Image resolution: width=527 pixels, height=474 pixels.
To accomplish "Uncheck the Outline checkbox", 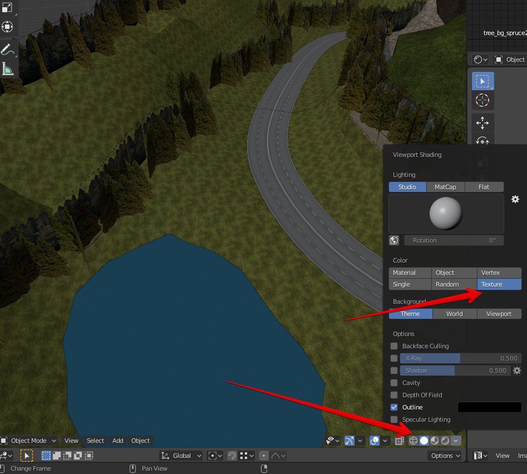I will pyautogui.click(x=394, y=407).
